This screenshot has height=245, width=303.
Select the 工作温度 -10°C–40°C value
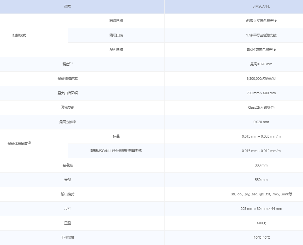[x=261, y=237]
